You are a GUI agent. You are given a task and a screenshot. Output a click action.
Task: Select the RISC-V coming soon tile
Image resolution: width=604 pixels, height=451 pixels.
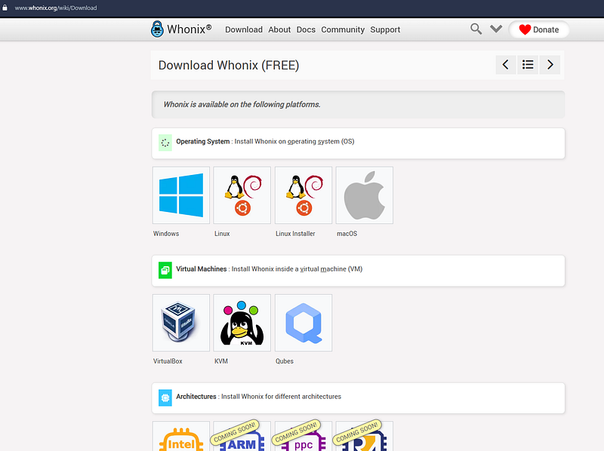[x=365, y=437]
